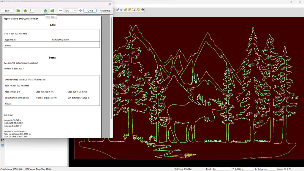Screen dimensions: 304x171
Task: Click the zoom in magnifier in main toolbar
Action: (118, 10)
